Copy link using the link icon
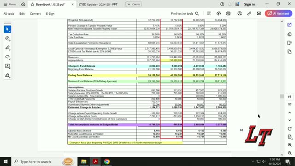The width and height of the screenshot is (295, 166). 249,13
